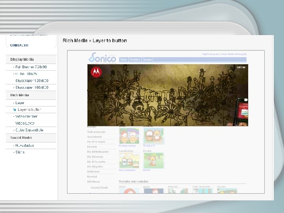Select San Valentín category
The height and width of the screenshot is (213, 284).
[95, 137]
